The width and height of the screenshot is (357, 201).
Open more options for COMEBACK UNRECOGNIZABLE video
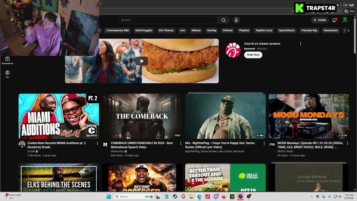pos(181,143)
